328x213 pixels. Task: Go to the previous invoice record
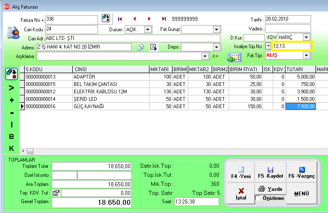point(134,19)
